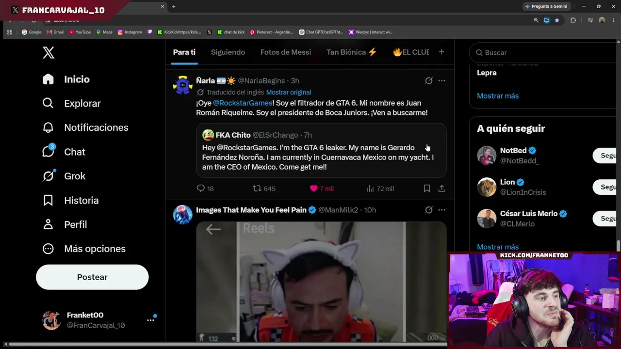Screen dimensions: 621x349
Task: Open the Lepra trending topic
Action: (x=487, y=73)
